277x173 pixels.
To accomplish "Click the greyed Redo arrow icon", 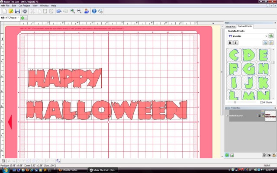I will [x=65, y=11].
